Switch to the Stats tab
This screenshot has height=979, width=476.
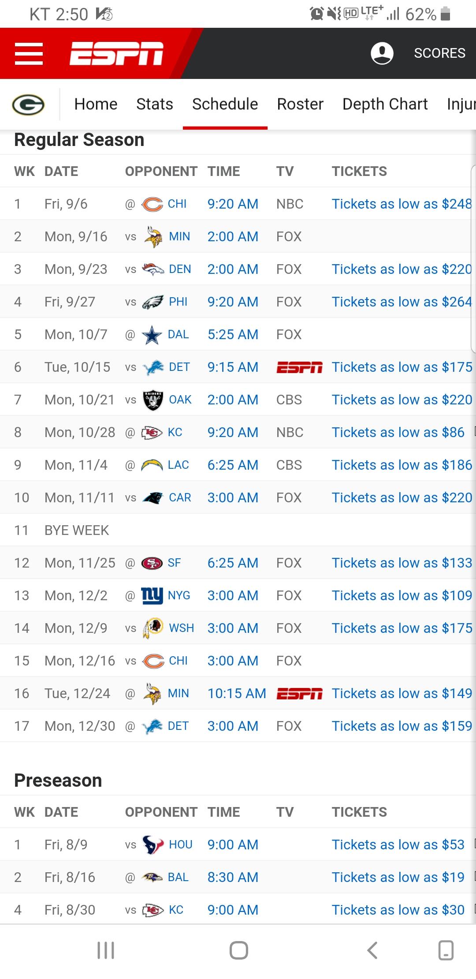click(x=154, y=104)
